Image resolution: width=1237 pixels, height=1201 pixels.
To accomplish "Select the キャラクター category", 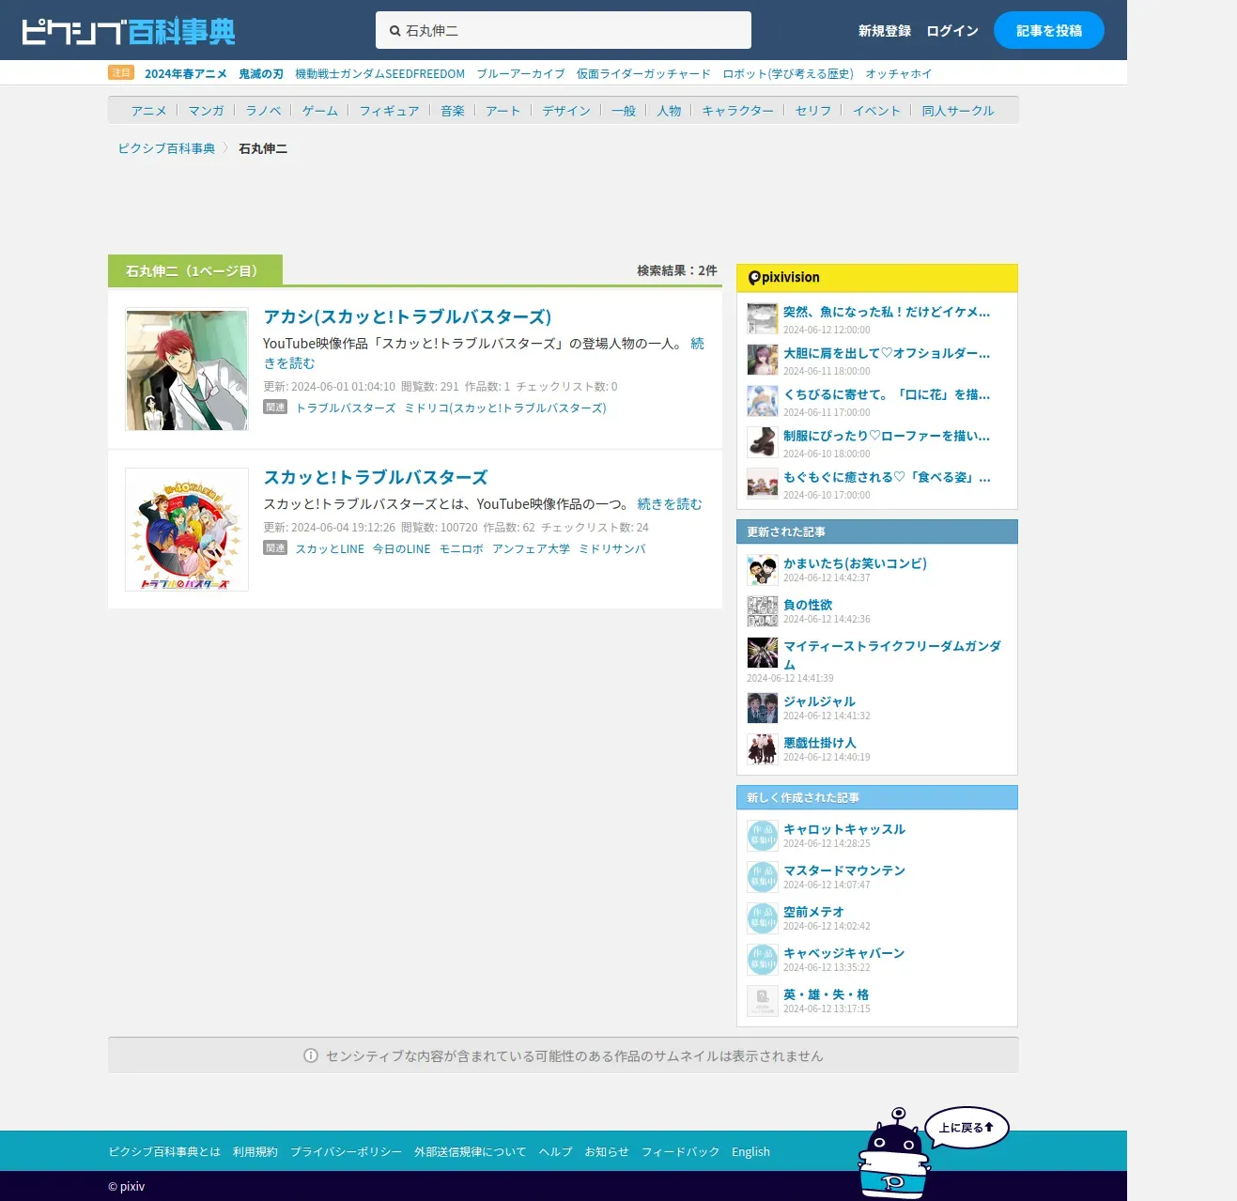I will (x=738, y=111).
